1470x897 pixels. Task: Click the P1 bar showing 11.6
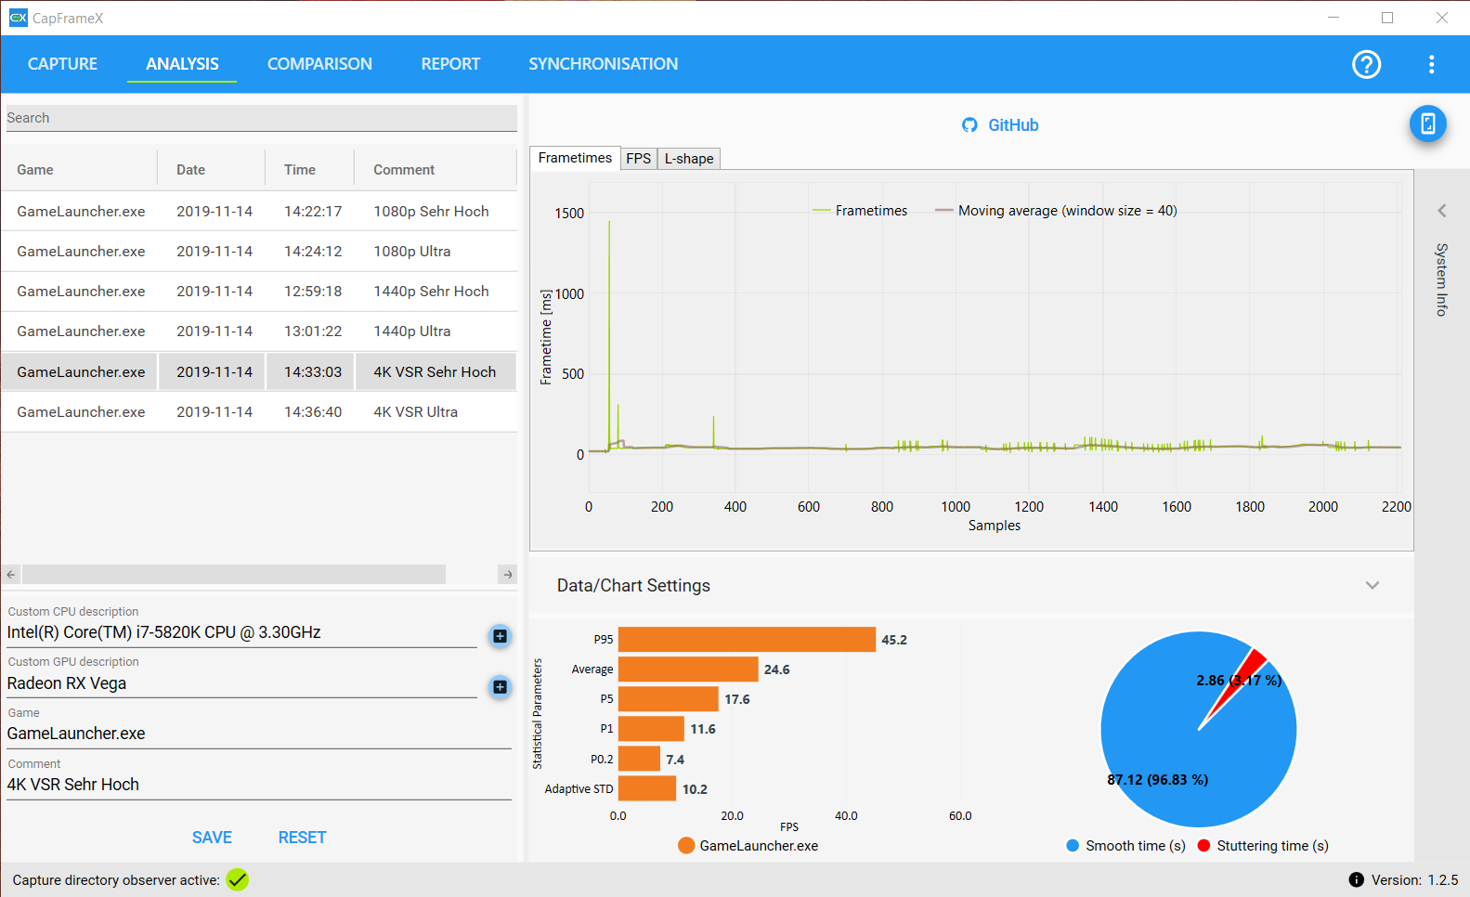point(651,729)
